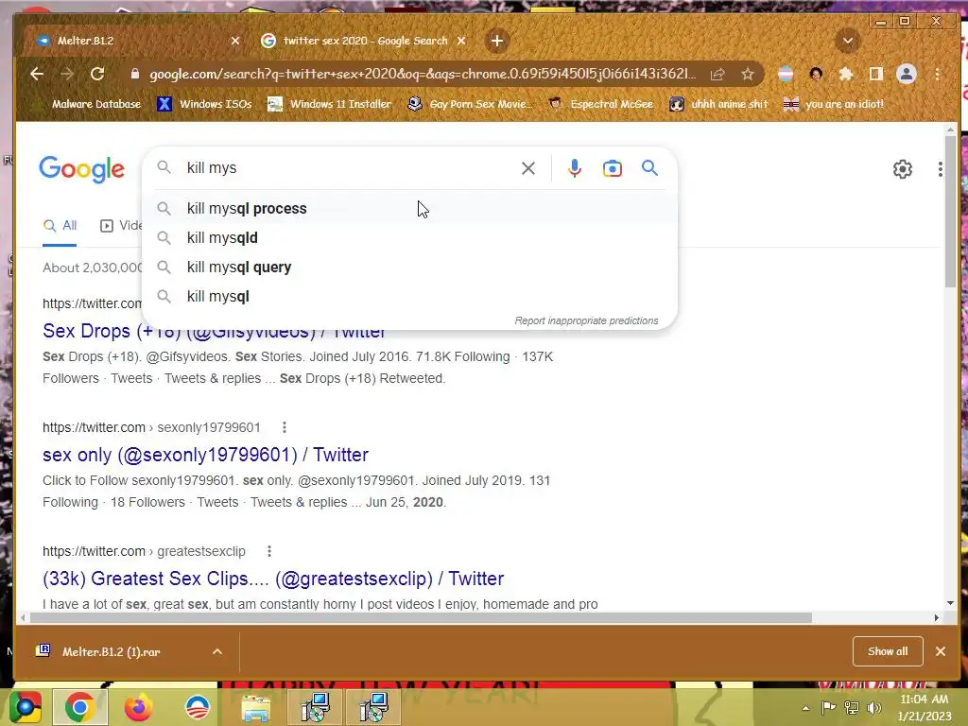
Task: Click Report inappropriate predictions link
Action: tap(586, 321)
